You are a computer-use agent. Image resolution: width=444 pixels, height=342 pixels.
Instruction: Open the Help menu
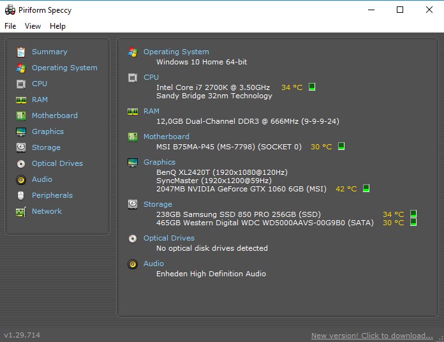pyautogui.click(x=57, y=26)
